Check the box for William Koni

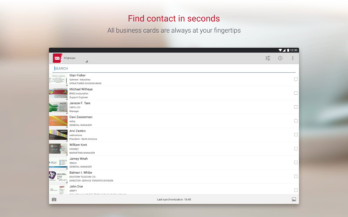pyautogui.click(x=296, y=149)
